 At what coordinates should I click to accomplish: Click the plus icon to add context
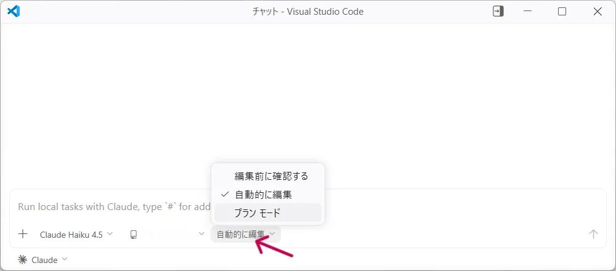pos(23,235)
